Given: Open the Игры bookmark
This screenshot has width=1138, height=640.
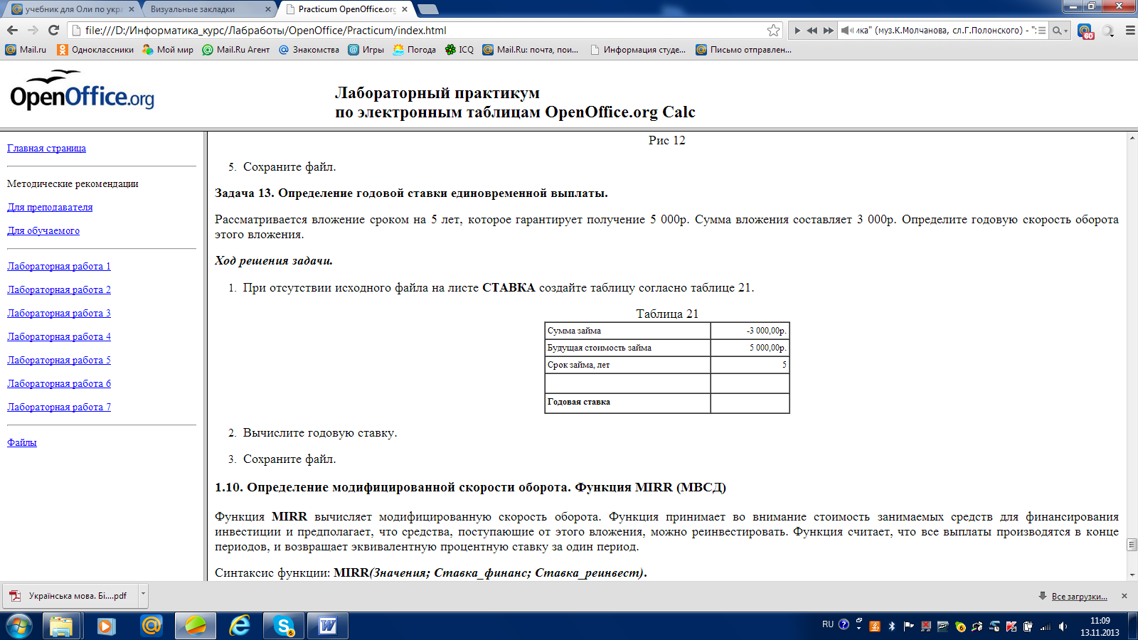Looking at the screenshot, I should [x=366, y=50].
